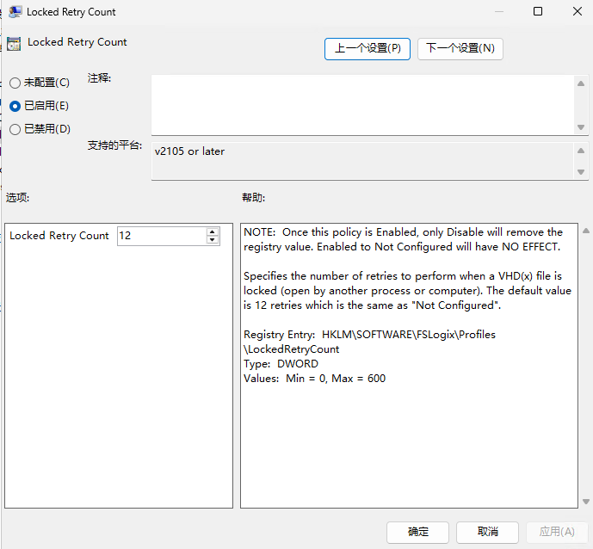593x549 pixels.
Task: Go to previous setting with 上一个设置
Action: tap(368, 49)
